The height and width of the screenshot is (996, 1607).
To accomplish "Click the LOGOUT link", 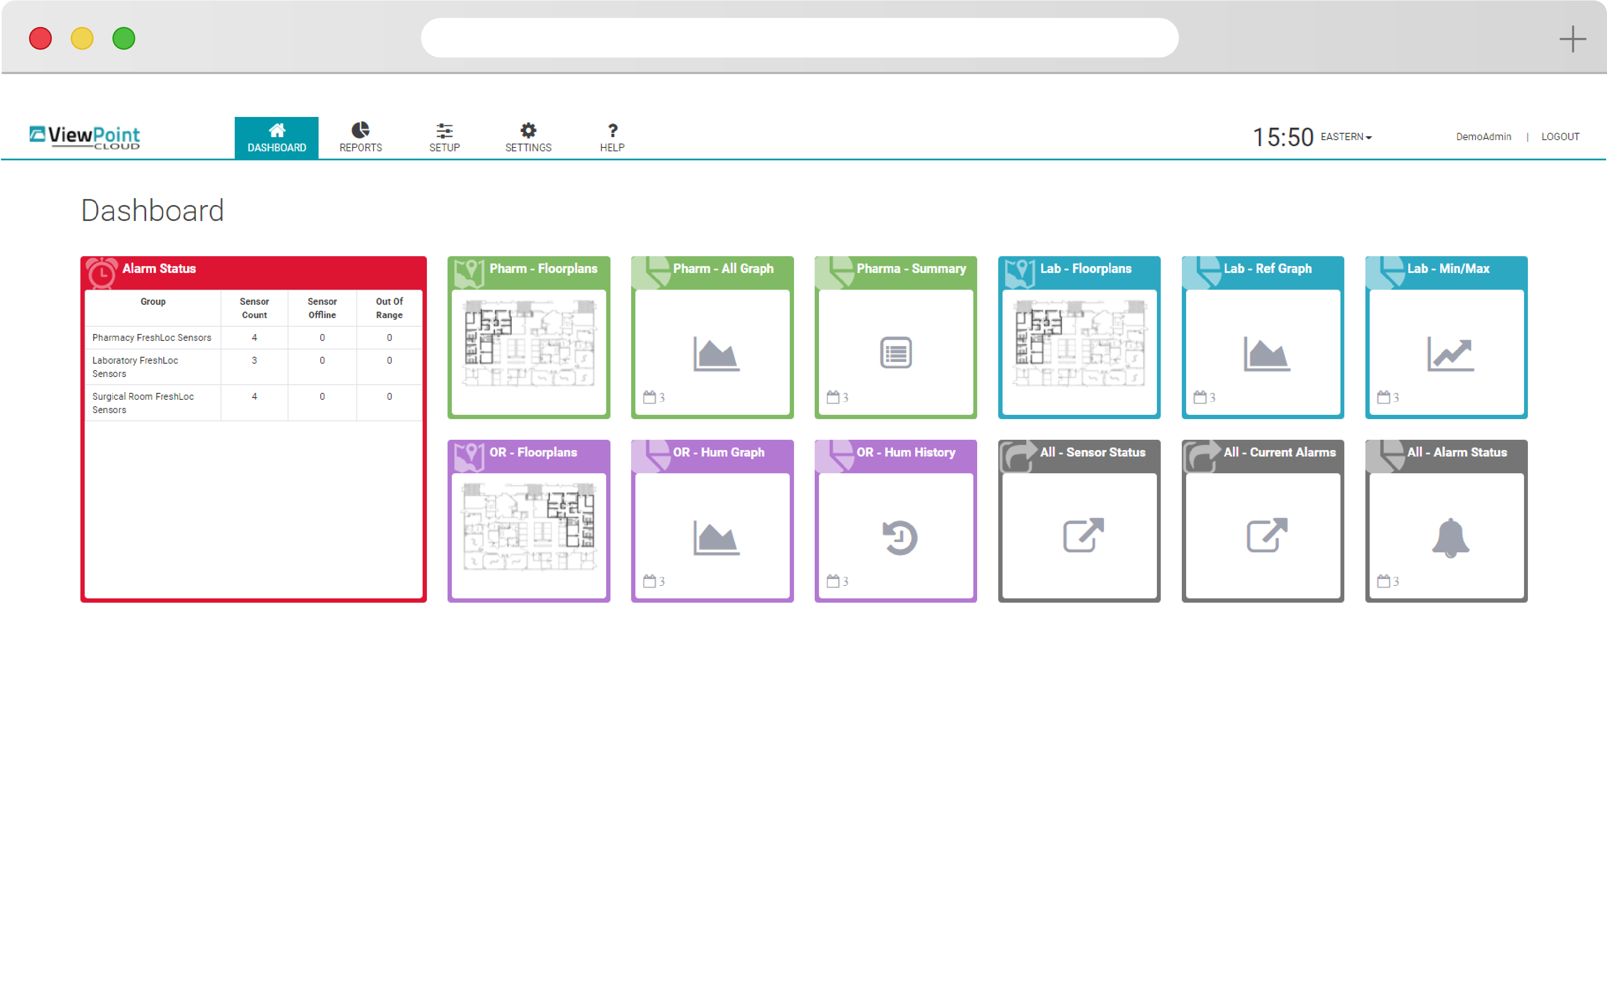I will click(x=1560, y=137).
